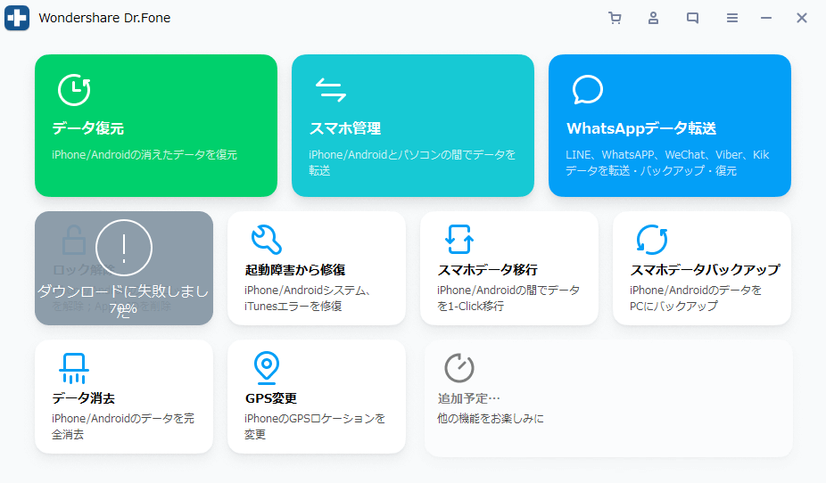Open the user account icon
Screen dimensions: 826x483
coord(653,18)
